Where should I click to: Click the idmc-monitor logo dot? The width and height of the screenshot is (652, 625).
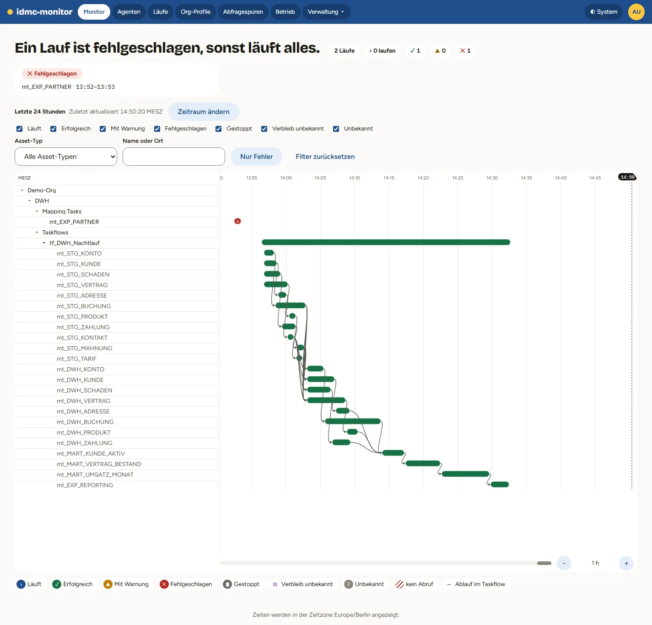pyautogui.click(x=10, y=12)
